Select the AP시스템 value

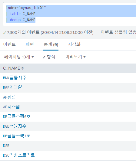11,107
